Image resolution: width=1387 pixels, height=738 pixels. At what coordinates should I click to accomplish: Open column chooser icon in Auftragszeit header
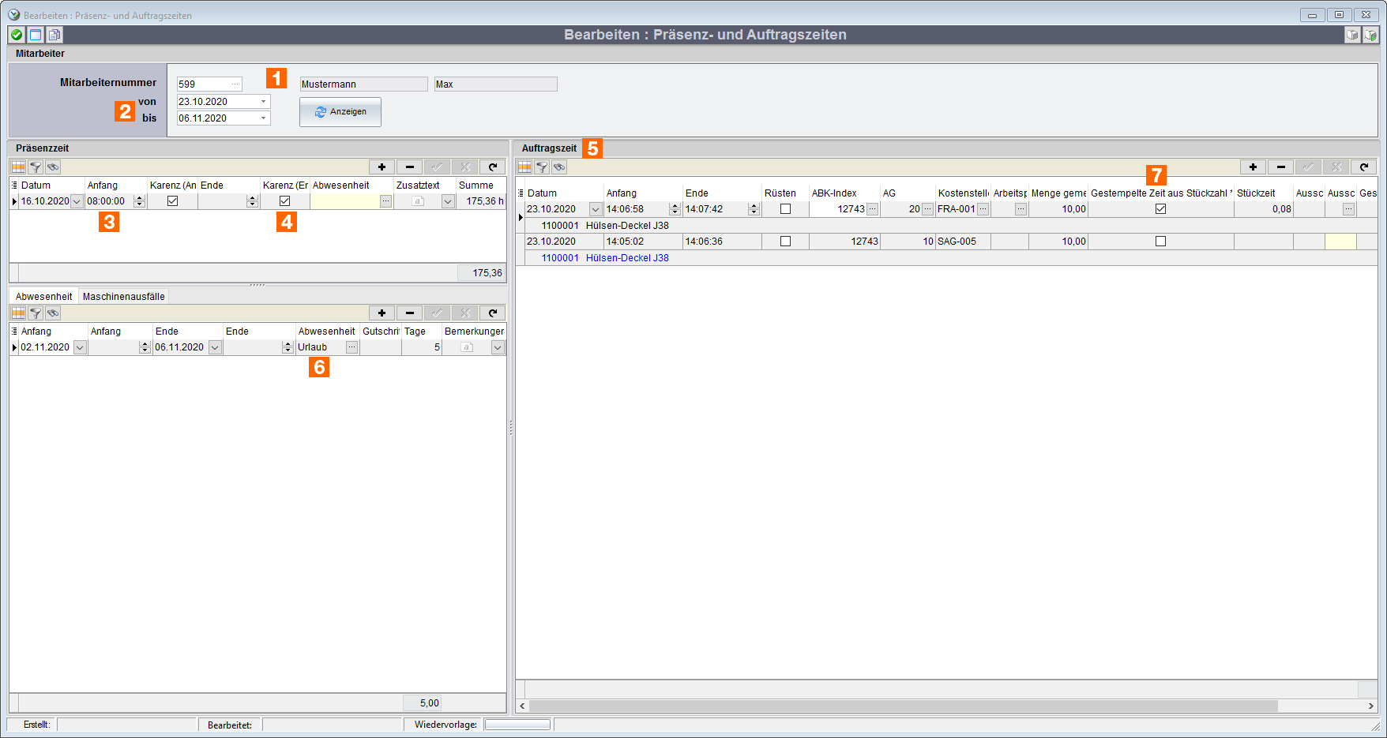pos(521,193)
